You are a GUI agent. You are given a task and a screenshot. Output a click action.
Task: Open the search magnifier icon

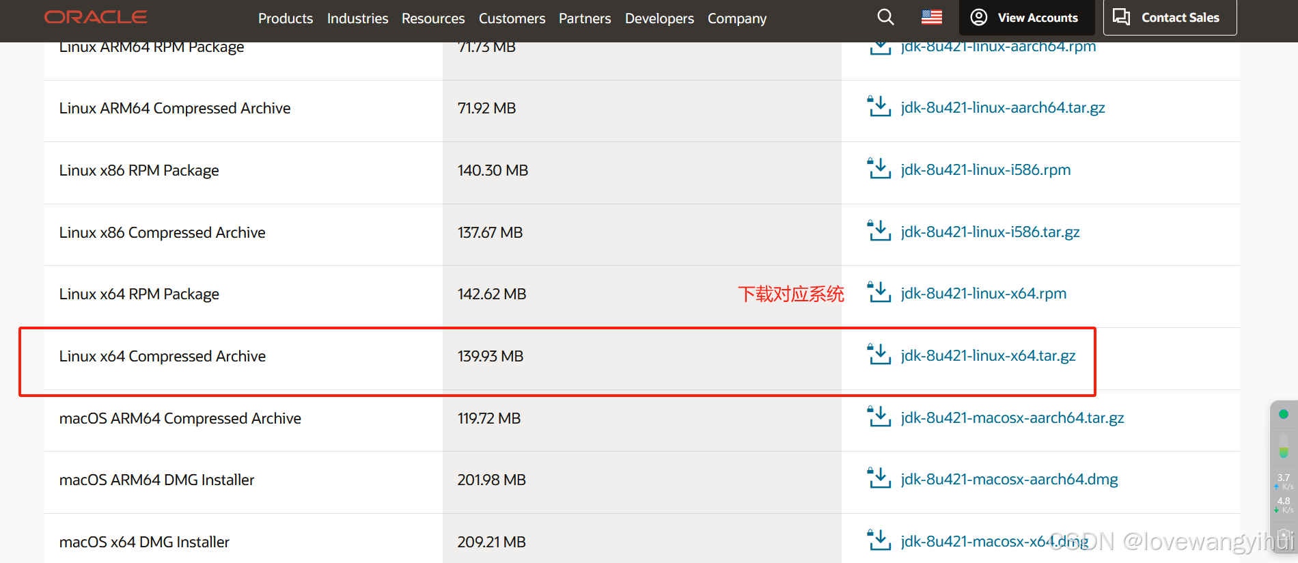[885, 17]
